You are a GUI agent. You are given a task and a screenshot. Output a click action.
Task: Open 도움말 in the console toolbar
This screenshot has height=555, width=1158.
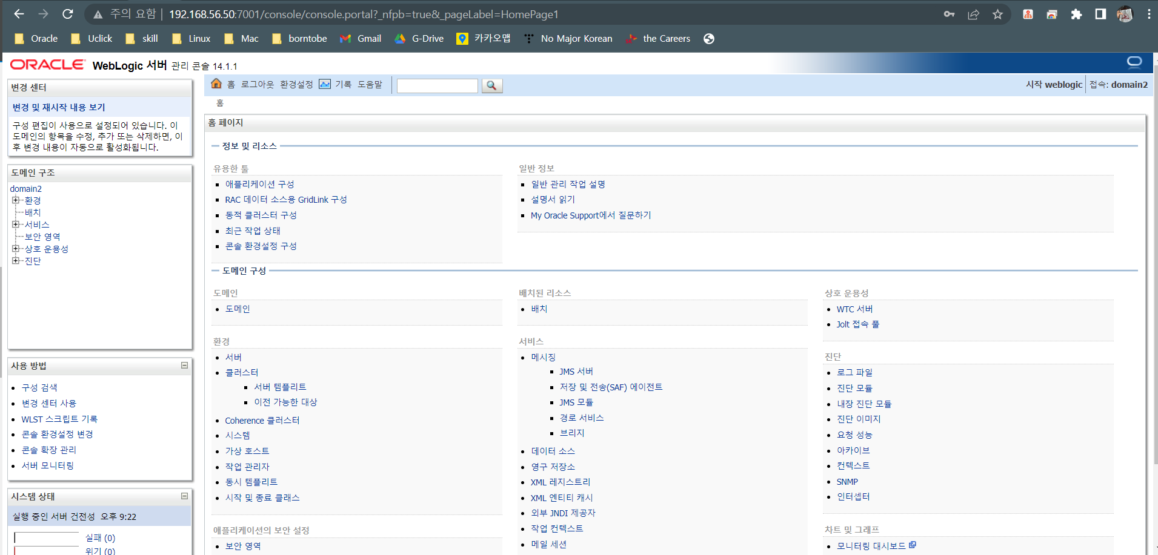coord(370,84)
